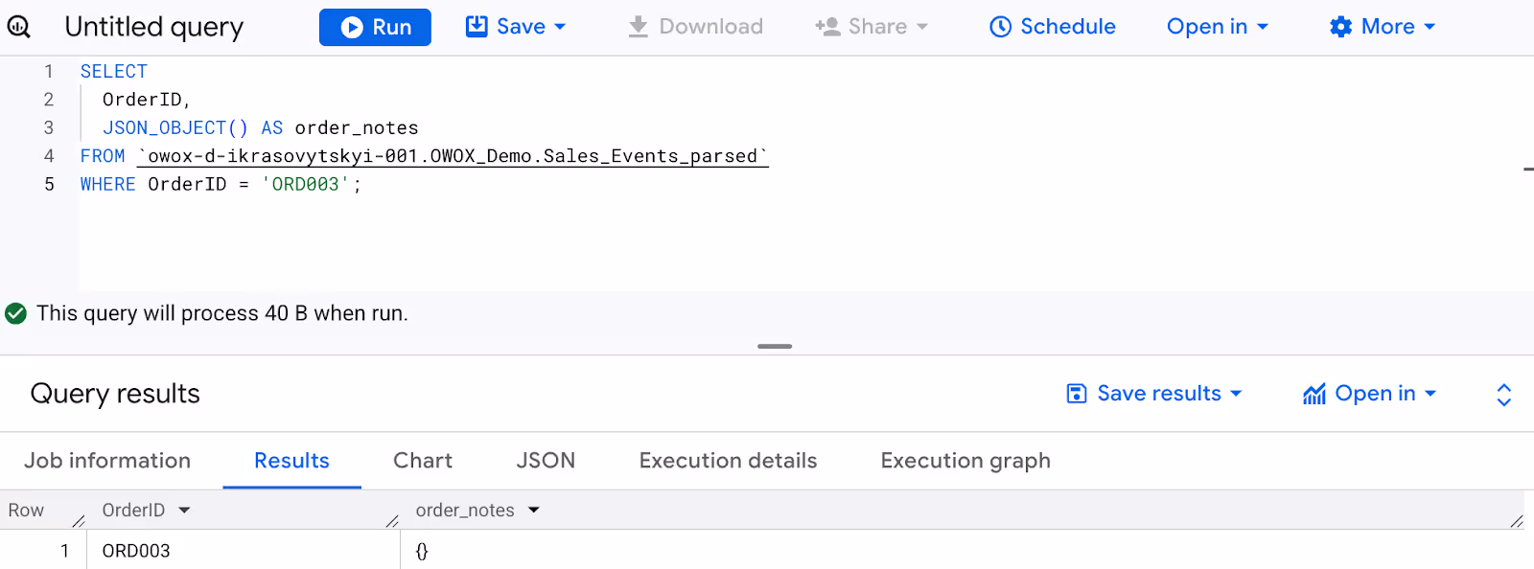Open the More gear menu
The width and height of the screenshot is (1534, 569).
(x=1382, y=27)
